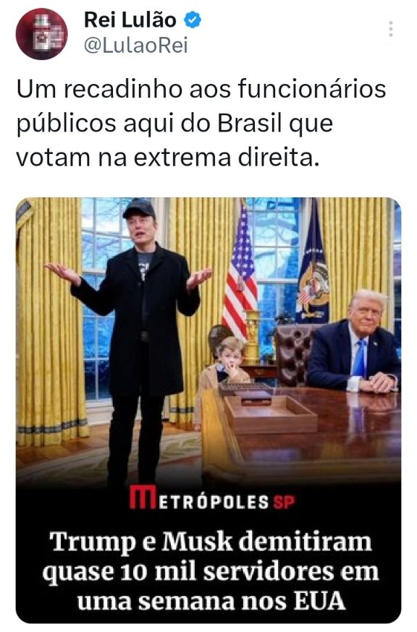
Task: Open the tweet's three-dot options menu
Action: pyautogui.click(x=391, y=30)
